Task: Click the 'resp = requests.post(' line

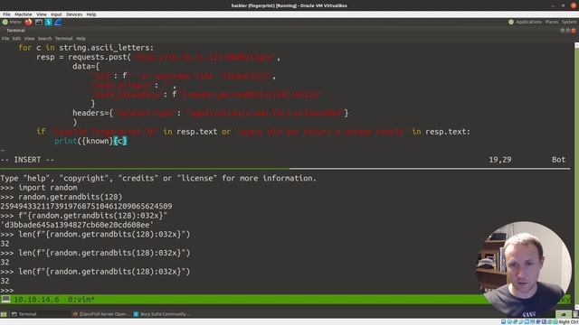Action: tap(158, 57)
